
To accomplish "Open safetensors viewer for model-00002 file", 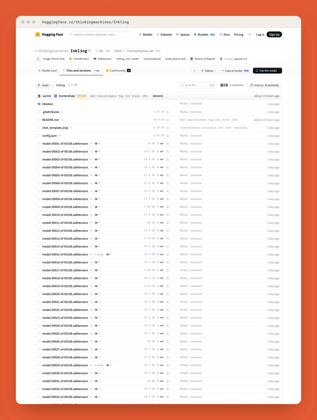I will 97,151.
